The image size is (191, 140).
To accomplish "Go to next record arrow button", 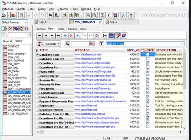I will click(x=52, y=35).
